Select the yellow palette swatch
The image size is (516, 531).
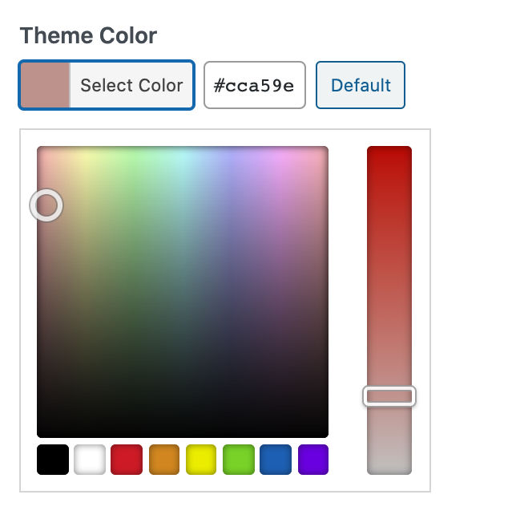201,460
